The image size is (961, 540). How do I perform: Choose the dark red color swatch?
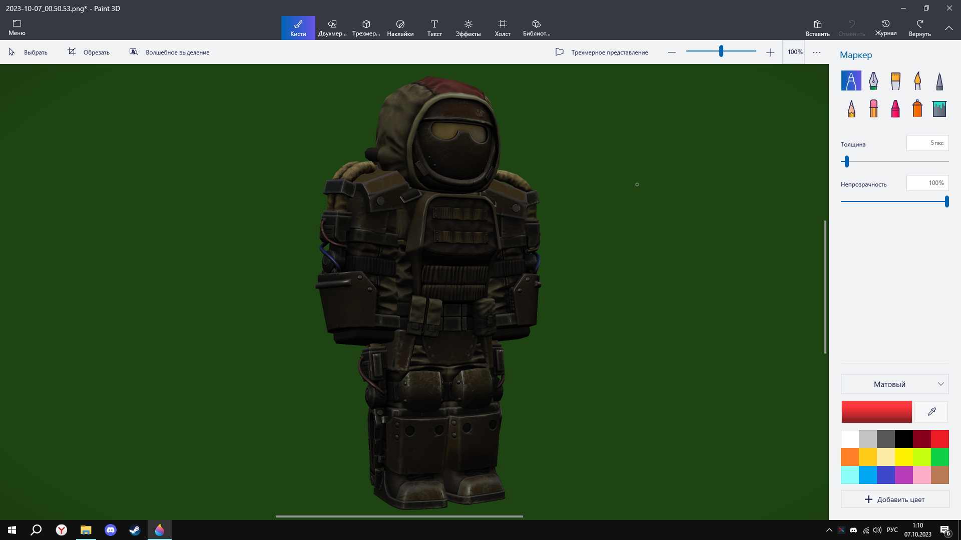922,439
